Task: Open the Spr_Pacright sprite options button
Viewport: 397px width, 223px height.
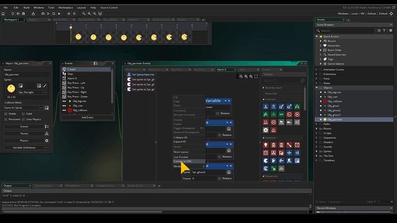Action: click(x=45, y=92)
